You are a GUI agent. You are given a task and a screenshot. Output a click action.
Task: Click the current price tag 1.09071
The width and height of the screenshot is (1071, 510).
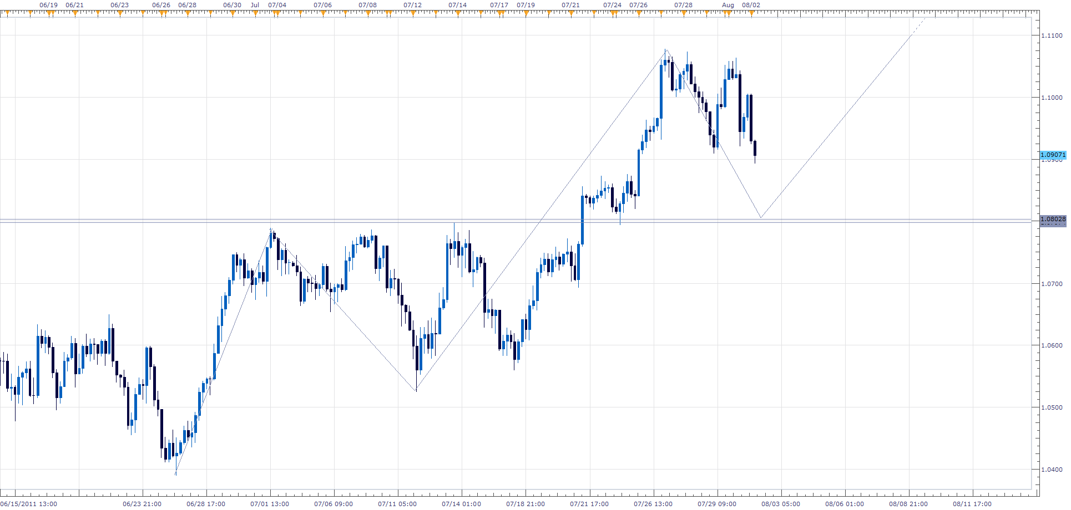point(1053,155)
